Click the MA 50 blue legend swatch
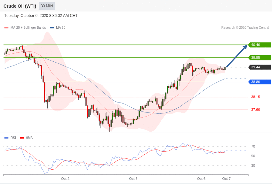Screen dimensions: 272x184 [x=52, y=28]
